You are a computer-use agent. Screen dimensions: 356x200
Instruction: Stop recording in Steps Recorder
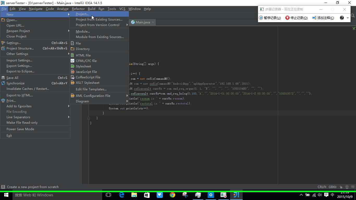click(297, 18)
